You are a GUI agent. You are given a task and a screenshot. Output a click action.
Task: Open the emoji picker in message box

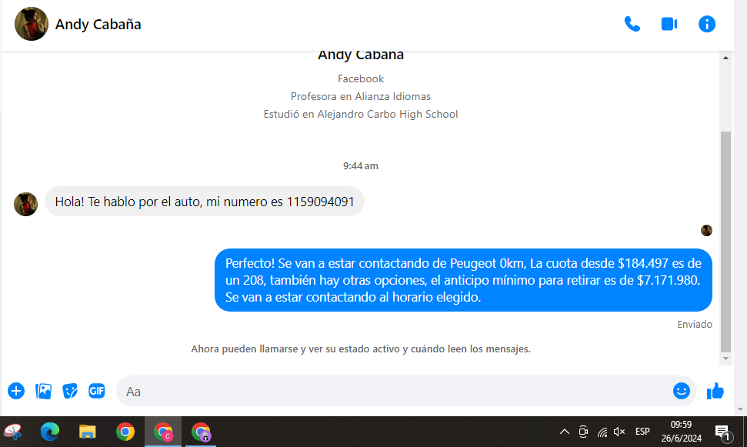pyautogui.click(x=682, y=392)
